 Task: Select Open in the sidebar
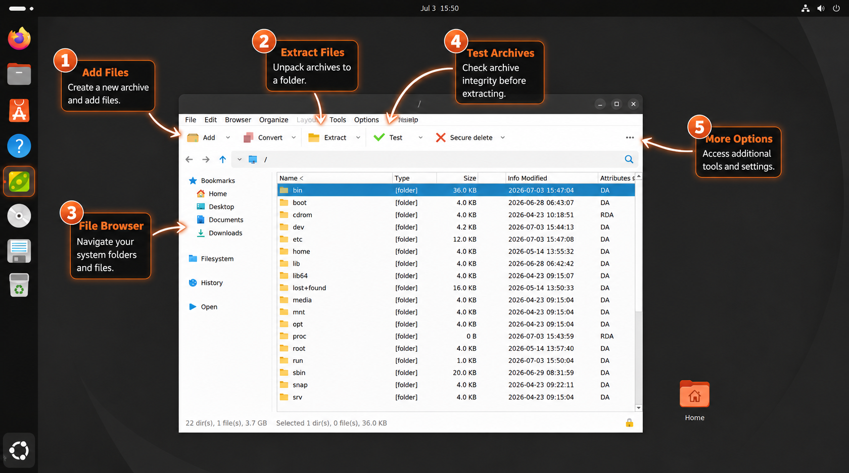point(203,307)
